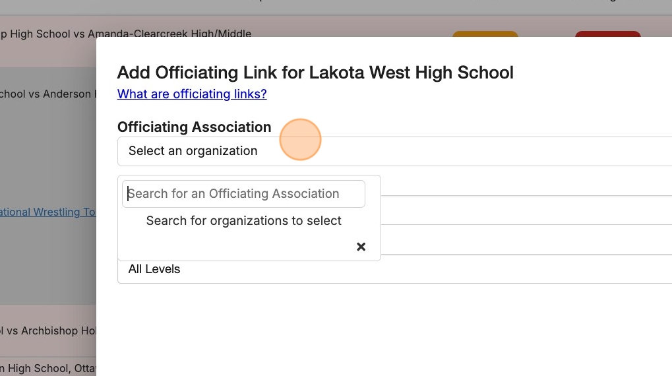Click the 'Search for organizations to select' hint
Image resolution: width=672 pixels, height=376 pixels.
pos(243,221)
